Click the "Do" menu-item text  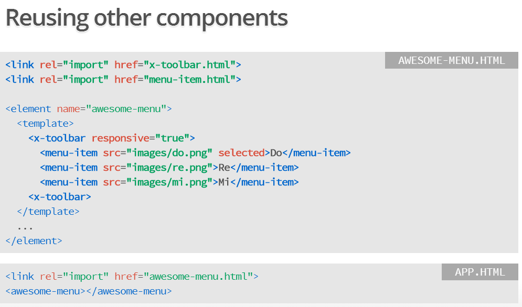pyautogui.click(x=276, y=153)
